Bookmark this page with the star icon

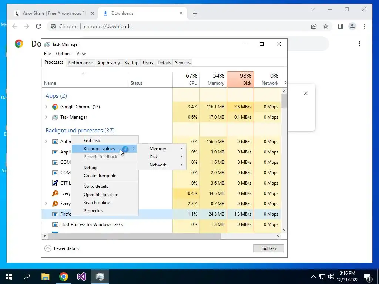326,26
